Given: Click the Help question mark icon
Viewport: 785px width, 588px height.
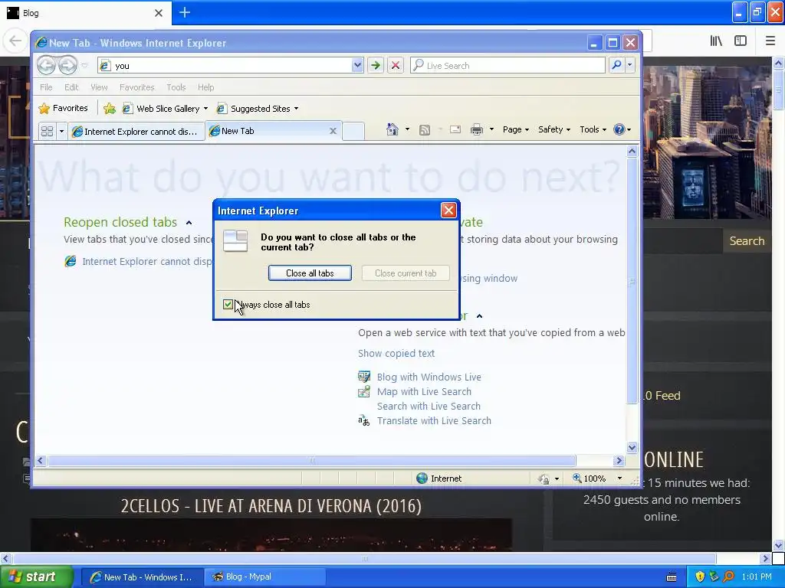Looking at the screenshot, I should 619,129.
